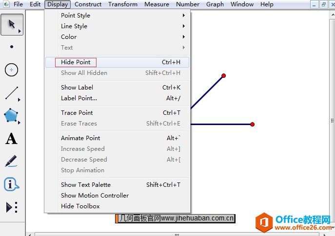Choose Trace Point menu entry
Image resolution: width=335 pixels, height=236 pixels.
pyautogui.click(x=118, y=112)
